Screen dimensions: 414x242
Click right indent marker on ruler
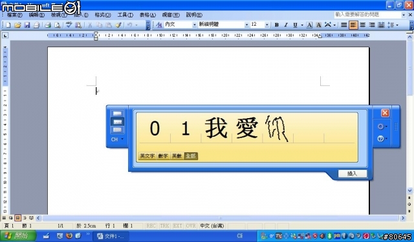(320, 36)
